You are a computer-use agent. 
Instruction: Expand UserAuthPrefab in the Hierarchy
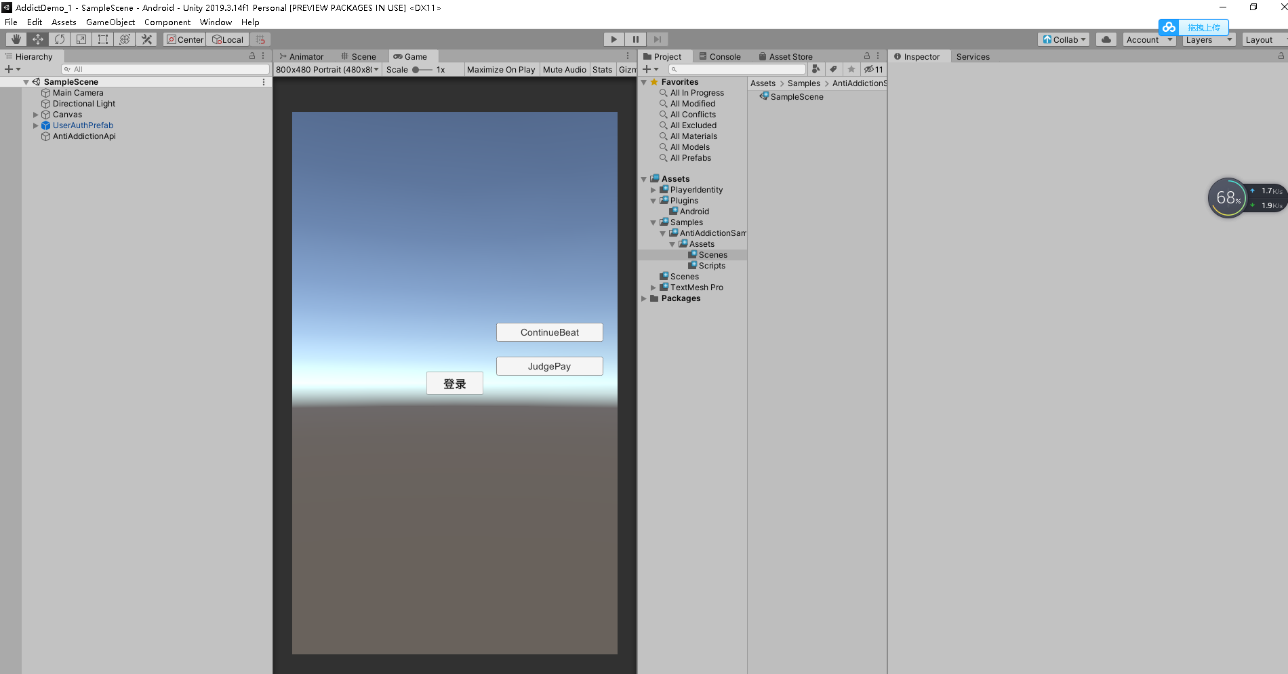36,125
